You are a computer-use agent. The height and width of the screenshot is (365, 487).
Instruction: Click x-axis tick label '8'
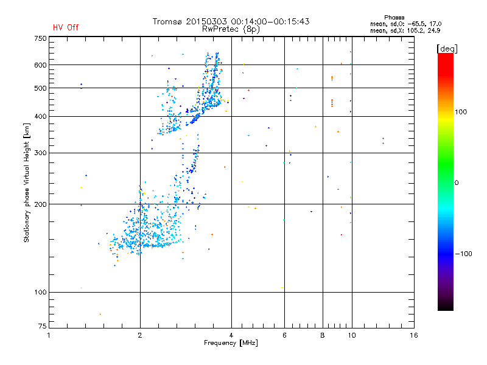pyautogui.click(x=323, y=335)
